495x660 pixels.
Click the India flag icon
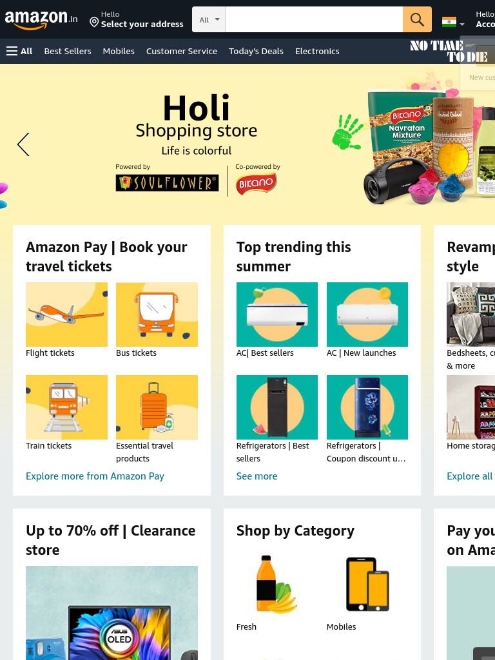(449, 21)
